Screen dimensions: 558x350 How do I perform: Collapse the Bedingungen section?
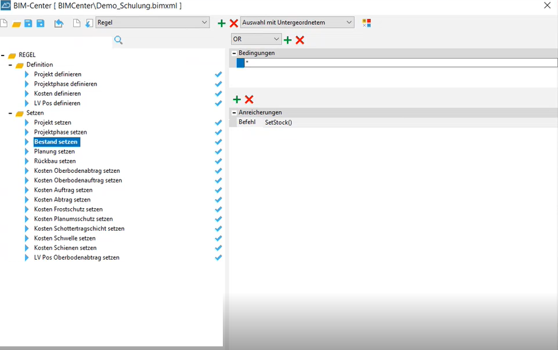(234, 53)
